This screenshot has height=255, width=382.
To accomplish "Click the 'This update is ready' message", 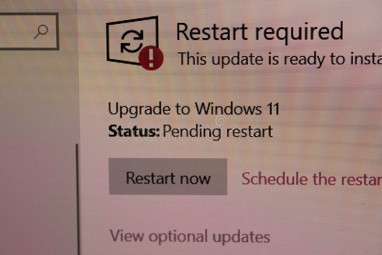I will [x=279, y=59].
